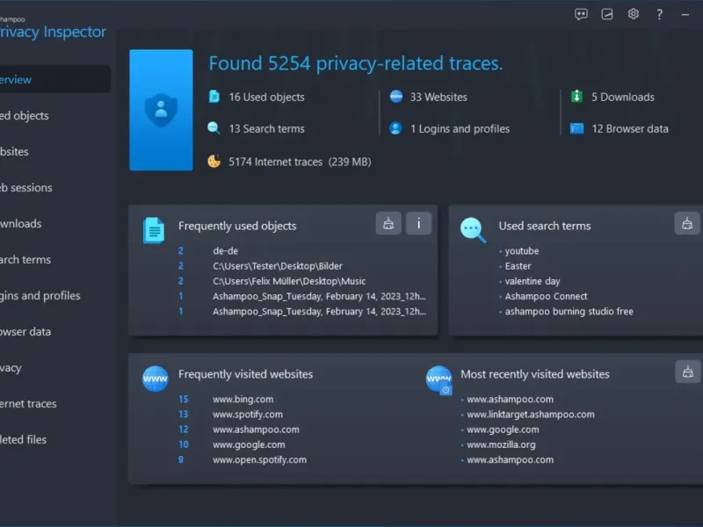The height and width of the screenshot is (527, 703).
Task: Clean Used search terms with broom button
Action: point(687,223)
